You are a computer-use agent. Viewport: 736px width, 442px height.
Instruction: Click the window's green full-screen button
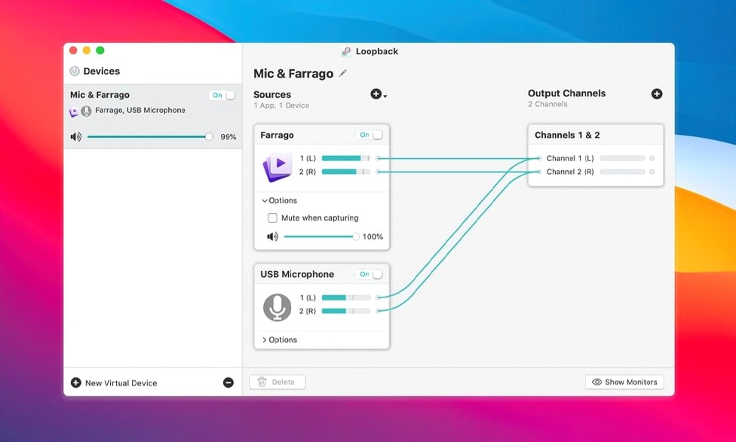(100, 50)
